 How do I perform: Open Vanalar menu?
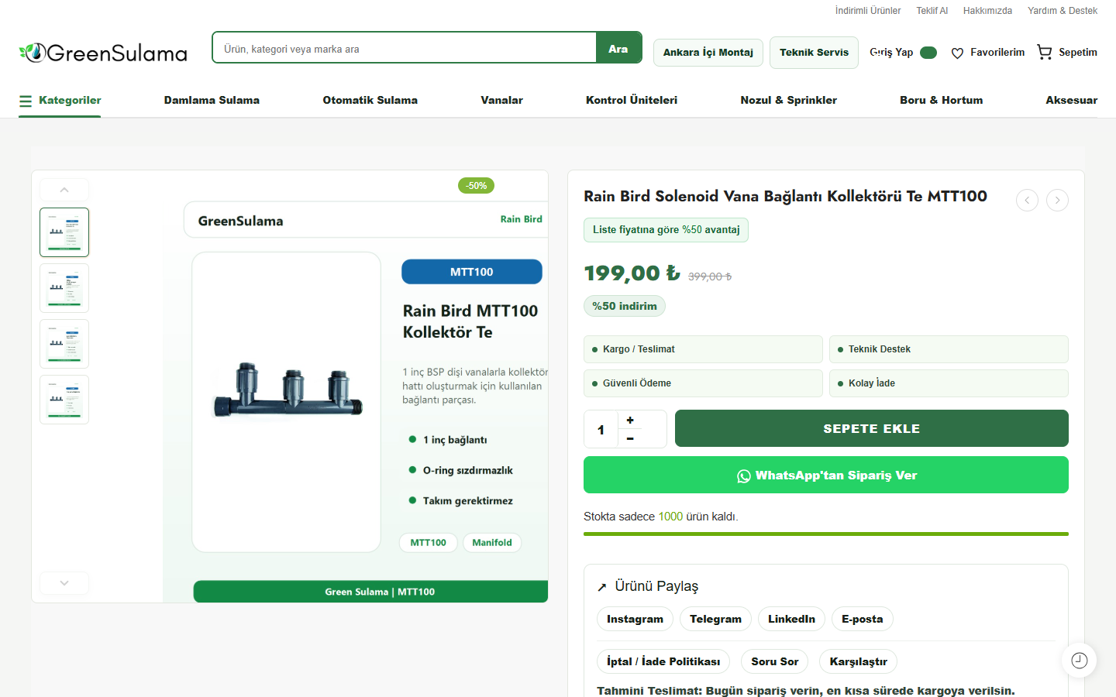point(501,100)
